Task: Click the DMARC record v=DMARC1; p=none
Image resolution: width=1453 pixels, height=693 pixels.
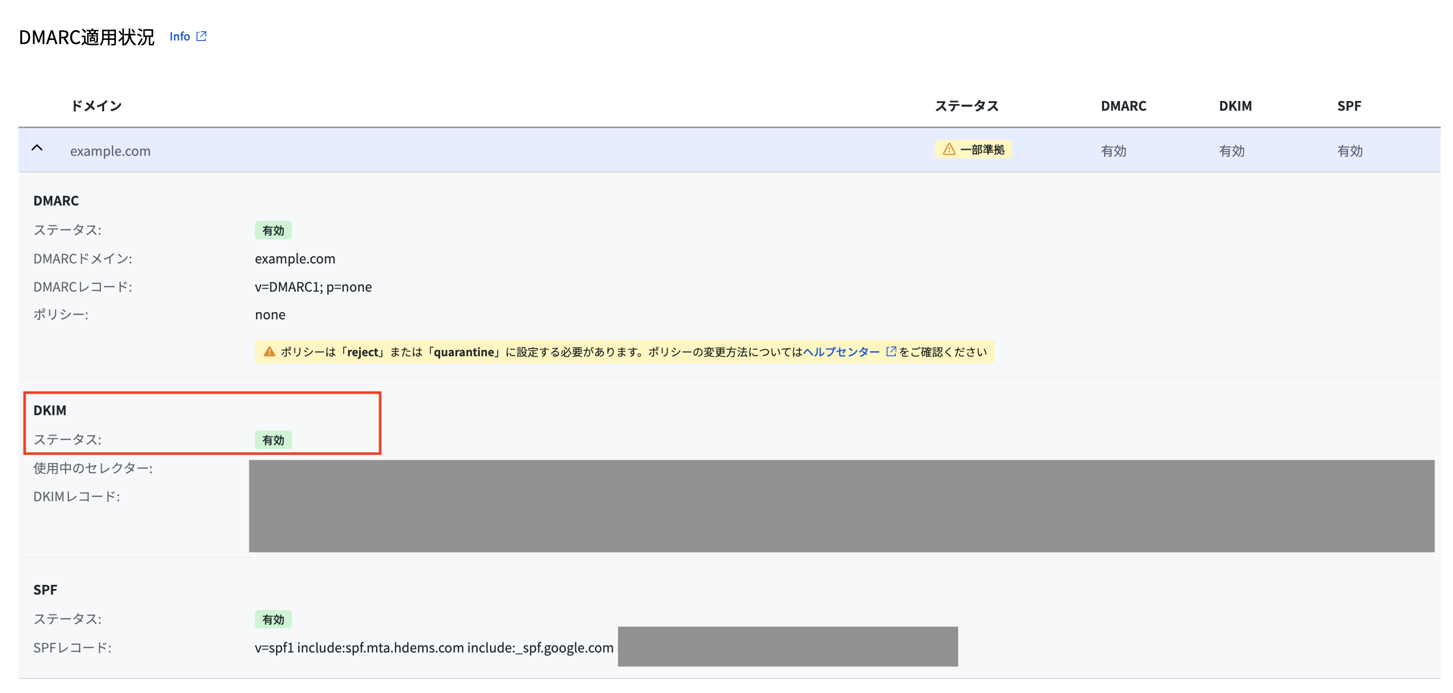Action: tap(313, 287)
